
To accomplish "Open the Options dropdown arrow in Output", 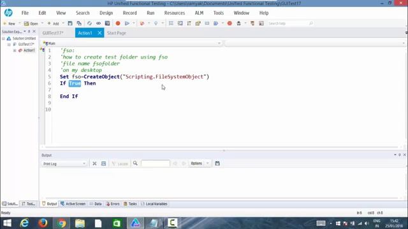I will [208, 163].
